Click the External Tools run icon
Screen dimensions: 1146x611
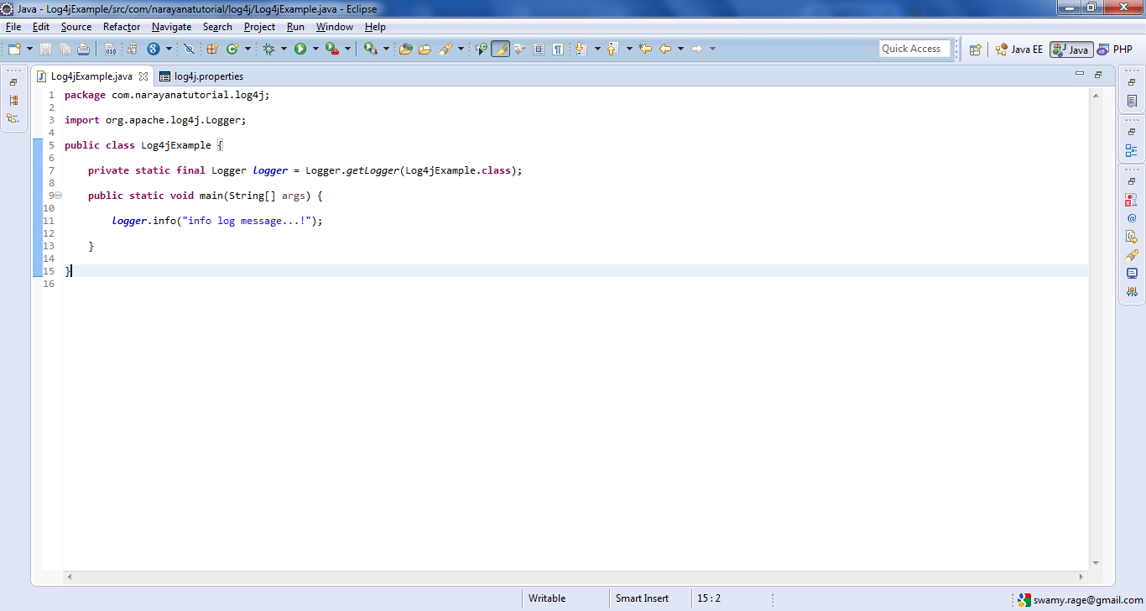coord(371,49)
